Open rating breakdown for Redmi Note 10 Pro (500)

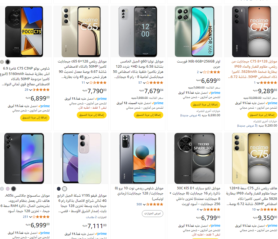tap(144, 205)
